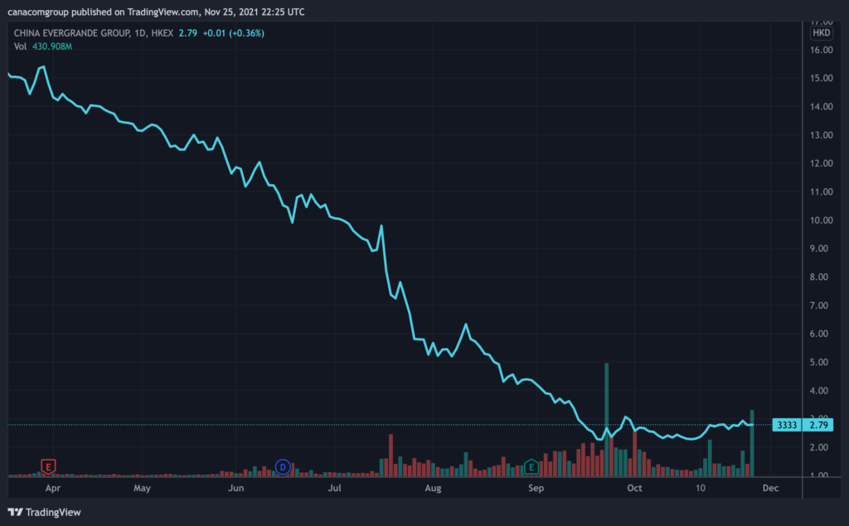Click the TradingView logo at bottom left
849x526 pixels.
coord(45,512)
